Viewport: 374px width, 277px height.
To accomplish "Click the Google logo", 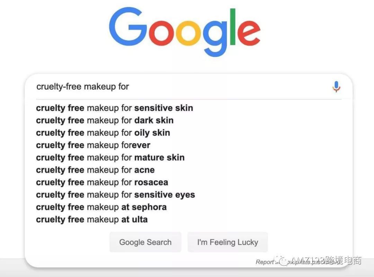I will click(x=185, y=32).
